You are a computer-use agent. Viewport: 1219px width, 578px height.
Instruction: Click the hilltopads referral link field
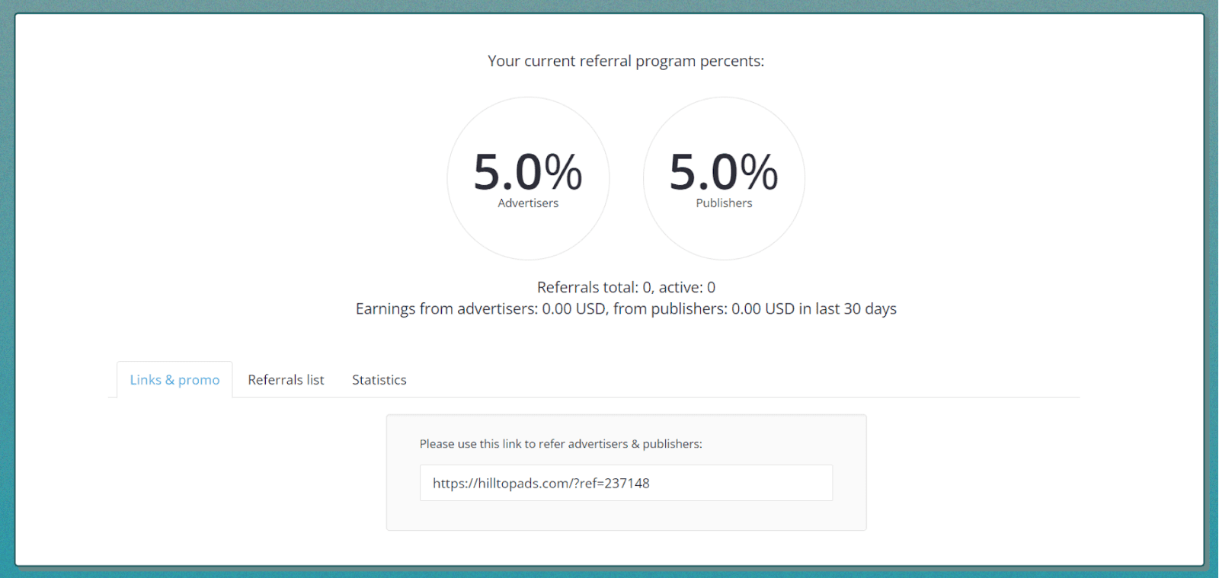click(625, 483)
